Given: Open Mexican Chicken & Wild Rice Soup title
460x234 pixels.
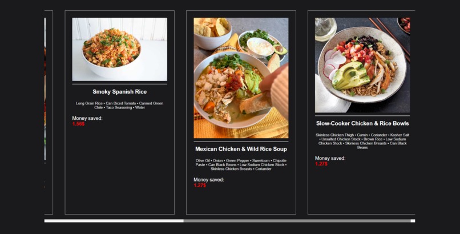Looking at the screenshot, I should (241, 149).
